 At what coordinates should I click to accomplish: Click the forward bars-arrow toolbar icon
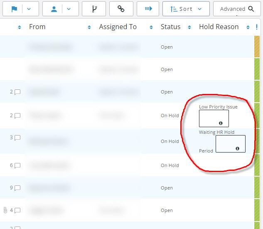tap(148, 9)
